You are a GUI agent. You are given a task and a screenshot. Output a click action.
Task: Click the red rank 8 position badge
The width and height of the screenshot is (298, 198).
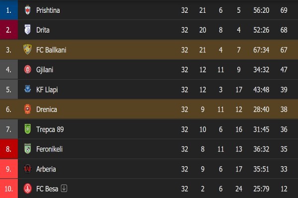click(x=8, y=149)
